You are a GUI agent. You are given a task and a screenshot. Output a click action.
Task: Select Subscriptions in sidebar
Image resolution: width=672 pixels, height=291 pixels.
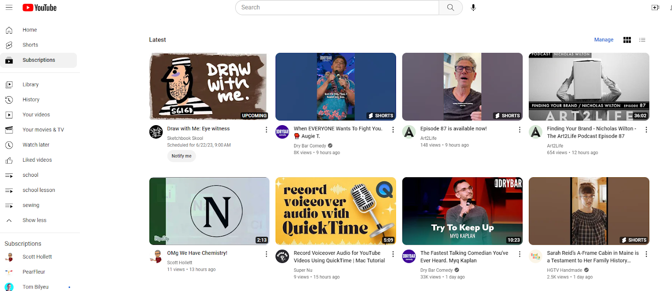click(x=39, y=60)
